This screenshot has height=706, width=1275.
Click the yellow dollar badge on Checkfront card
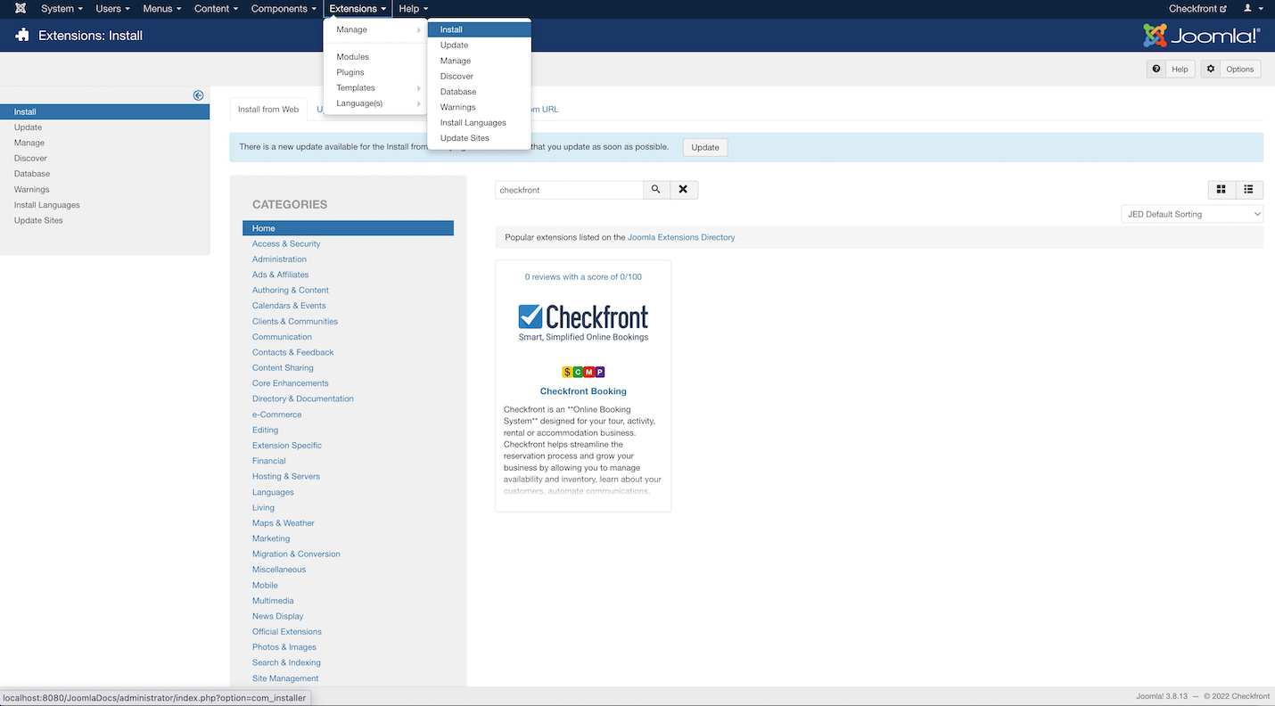tap(567, 372)
